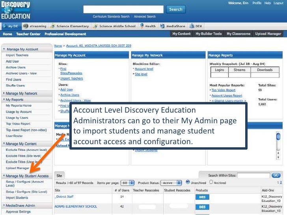
Task: Open Upload Manager in top bar
Action: (x=268, y=34)
